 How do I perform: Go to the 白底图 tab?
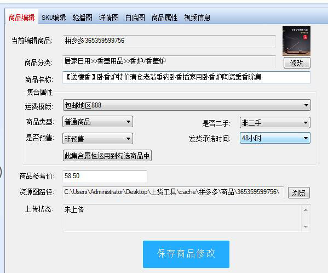(135, 18)
